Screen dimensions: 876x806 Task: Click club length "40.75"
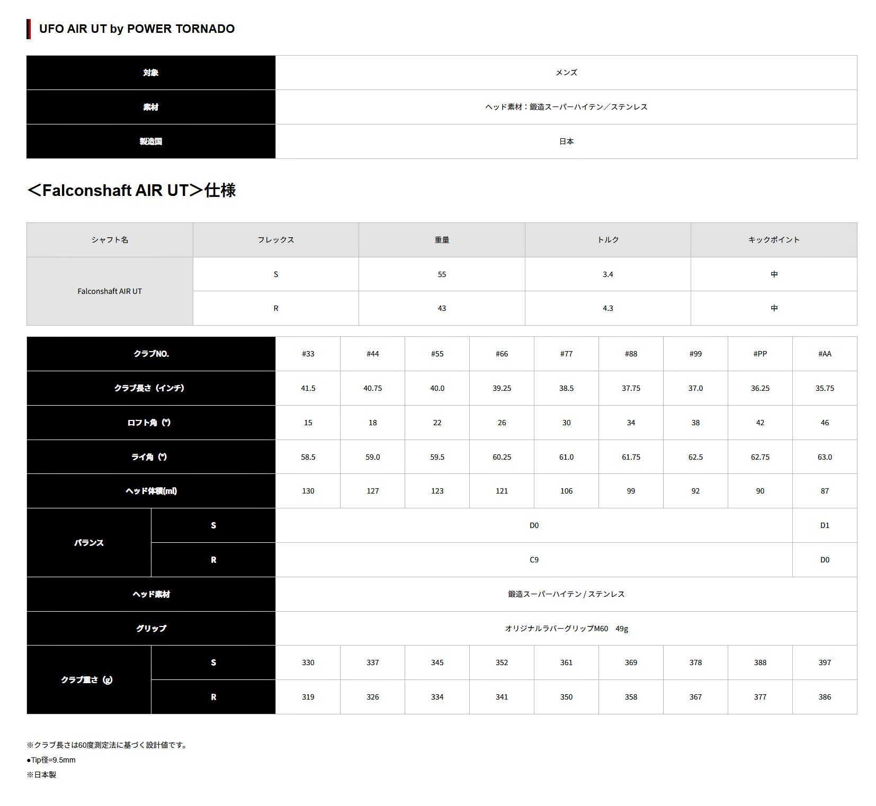tap(373, 388)
